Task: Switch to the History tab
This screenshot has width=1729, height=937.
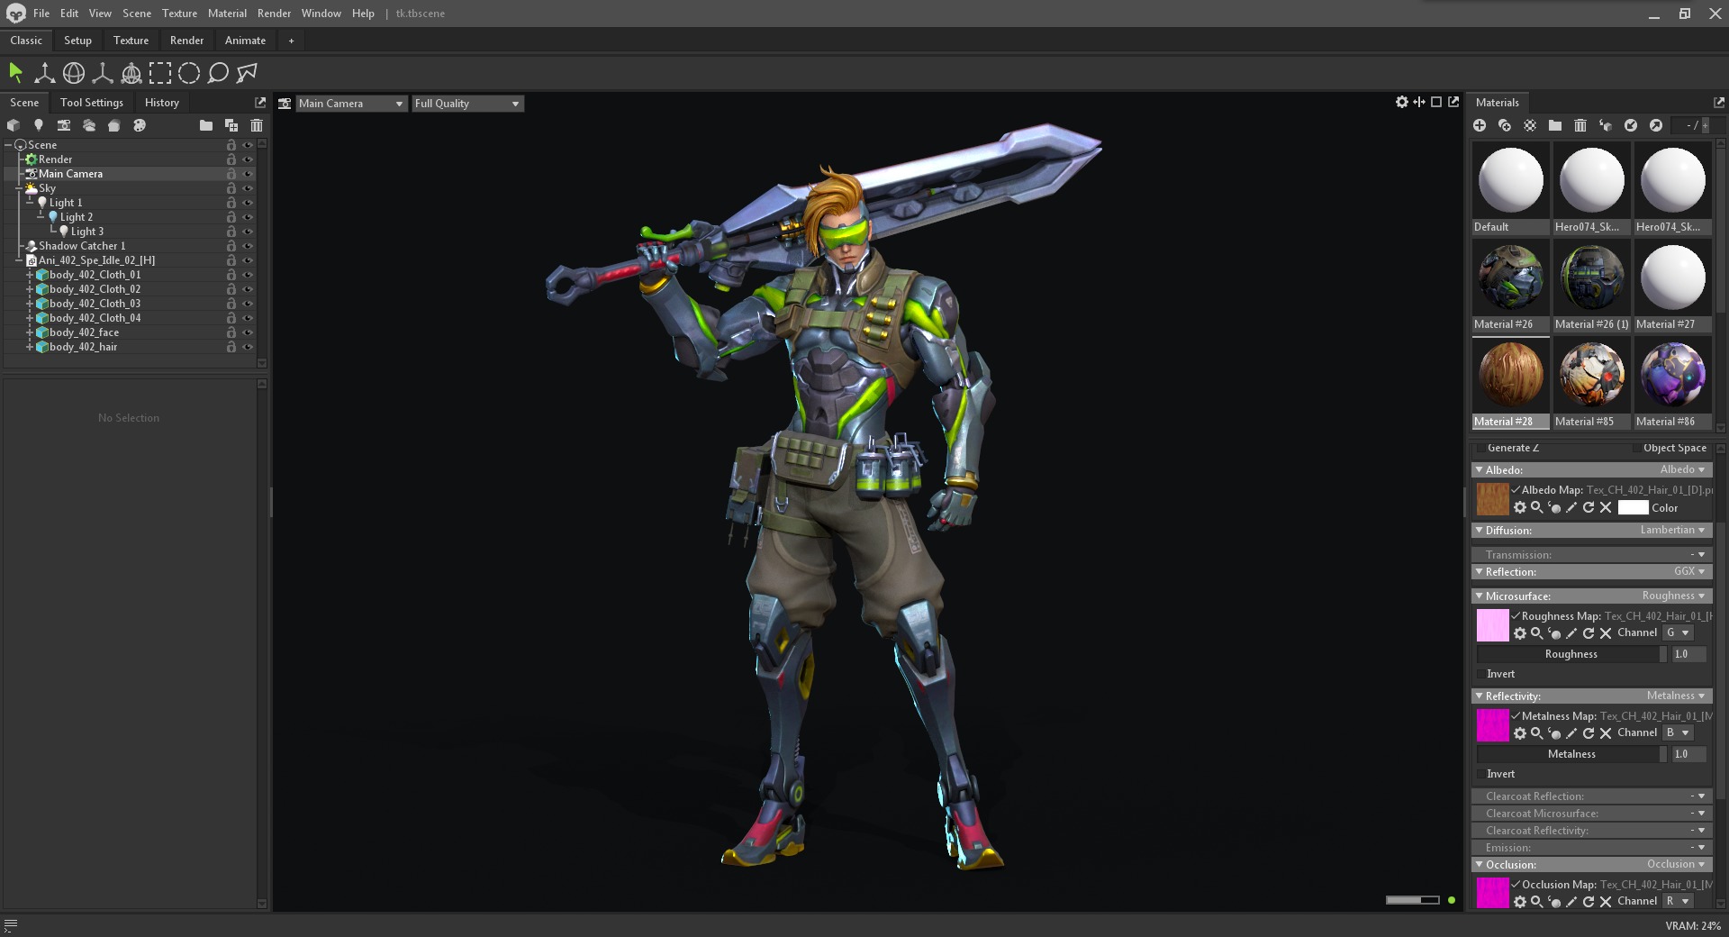Action: (162, 103)
